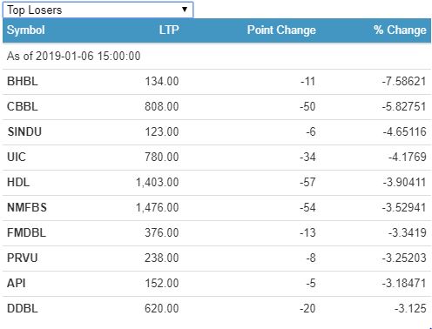Click the % Change column header

coord(400,30)
